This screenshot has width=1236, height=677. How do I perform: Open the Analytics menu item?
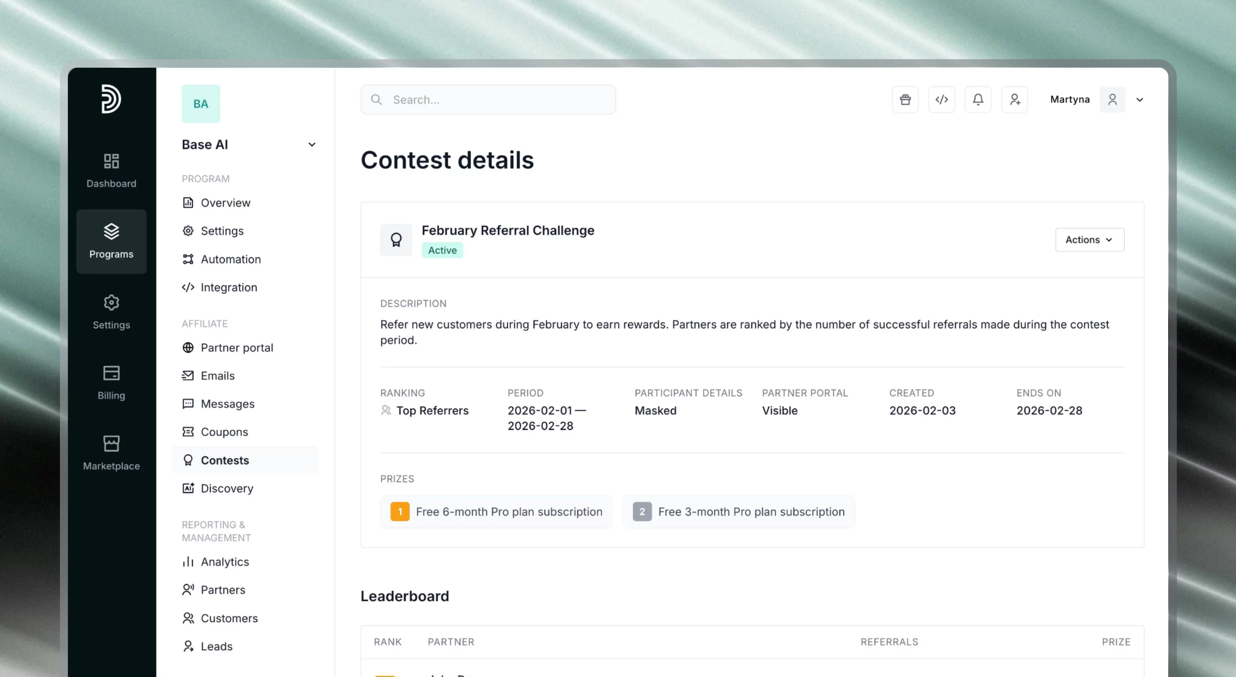[x=225, y=562]
